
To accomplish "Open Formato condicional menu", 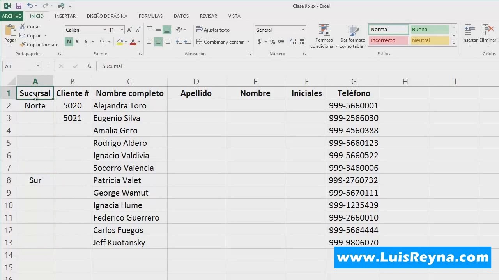I will coord(324,37).
